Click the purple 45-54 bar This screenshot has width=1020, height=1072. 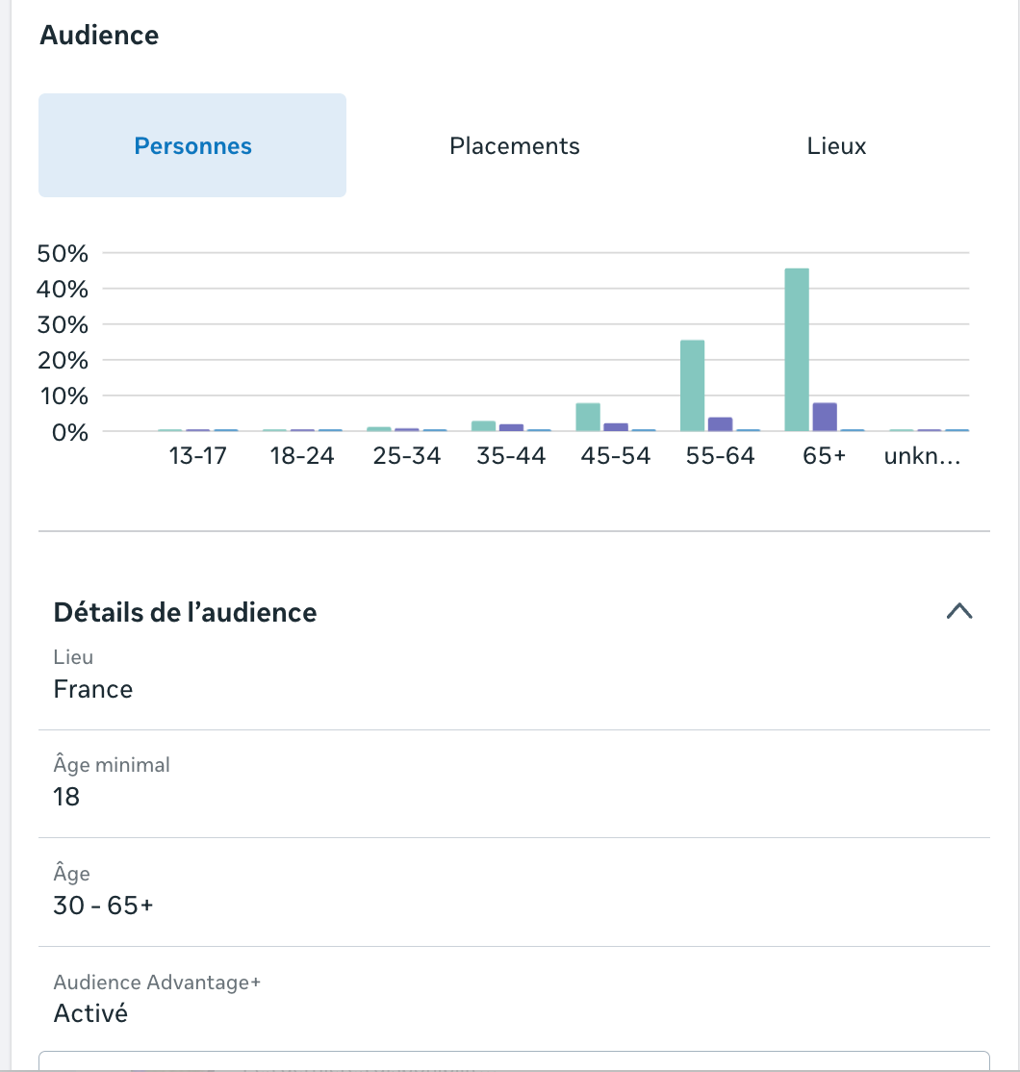point(615,427)
